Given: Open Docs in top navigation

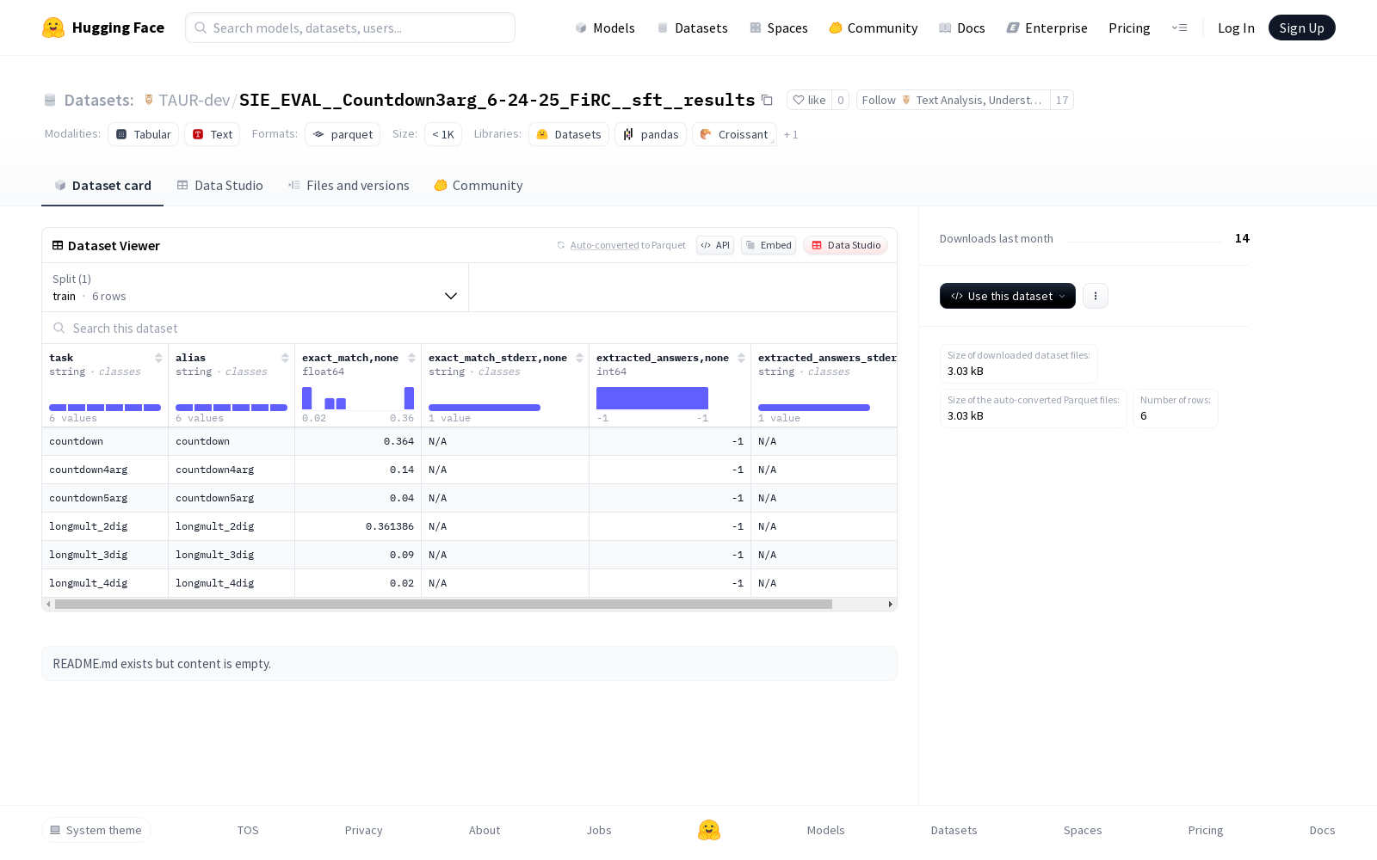Looking at the screenshot, I should (962, 28).
